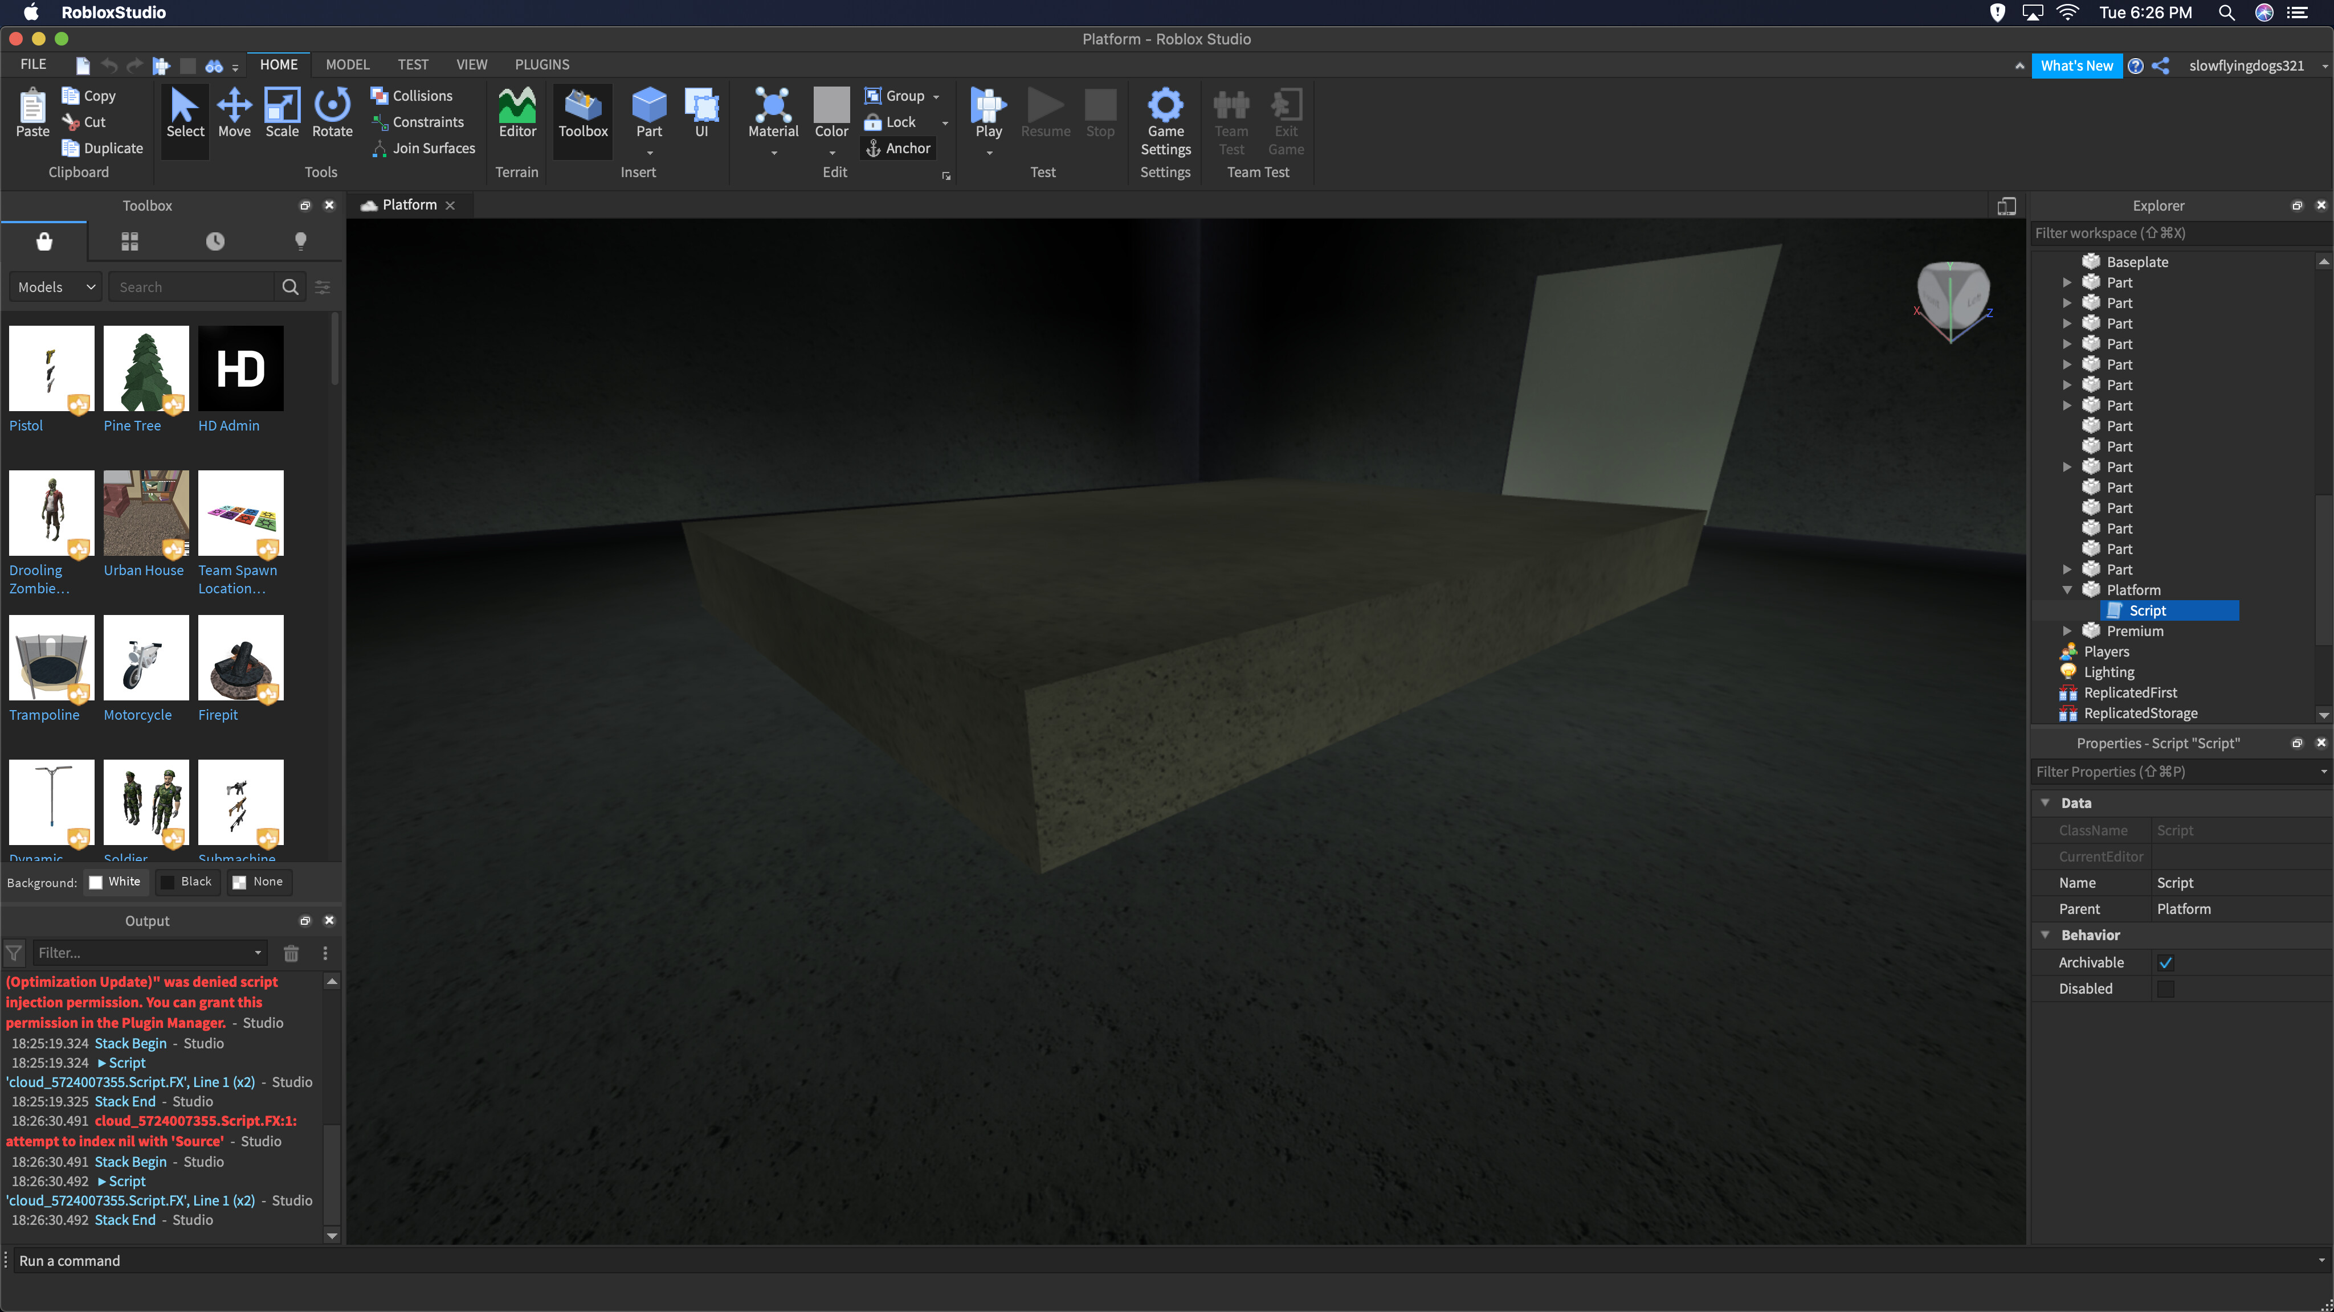Open the UI insert tool
This screenshot has width=2334, height=1312.
pos(701,113)
